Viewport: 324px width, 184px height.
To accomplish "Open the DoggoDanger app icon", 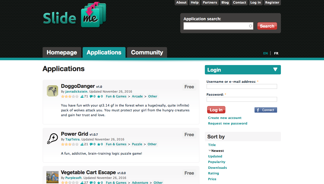I will [52, 91].
